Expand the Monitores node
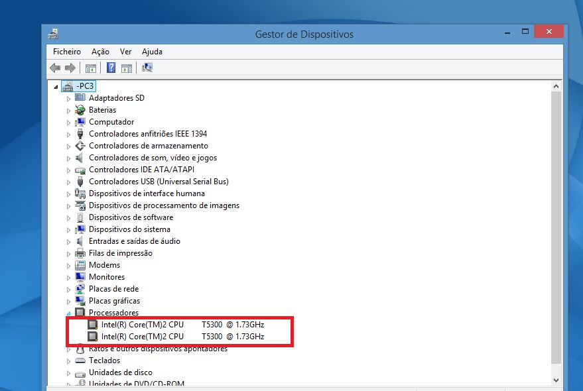Image resolution: width=583 pixels, height=391 pixels. click(68, 278)
